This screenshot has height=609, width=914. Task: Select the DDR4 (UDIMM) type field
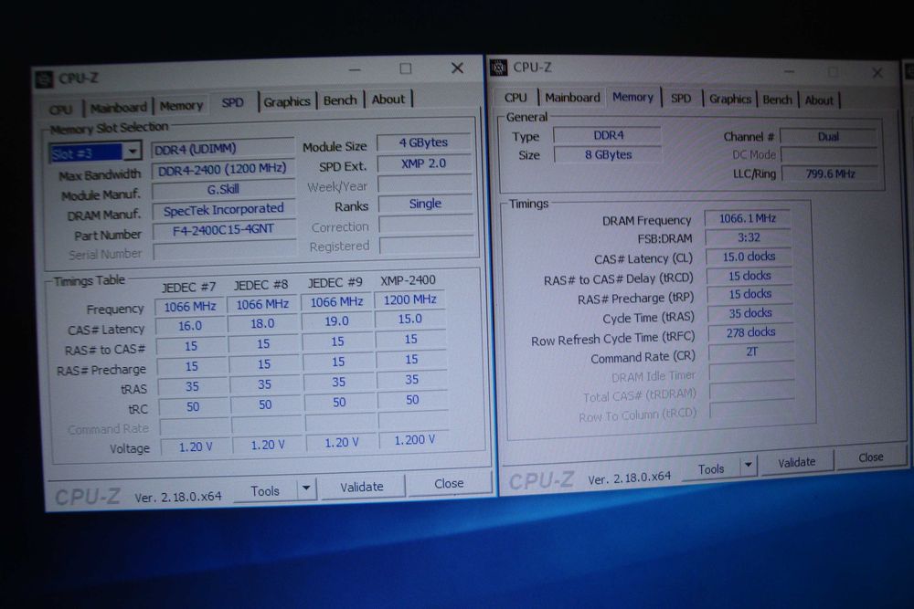pos(222,149)
